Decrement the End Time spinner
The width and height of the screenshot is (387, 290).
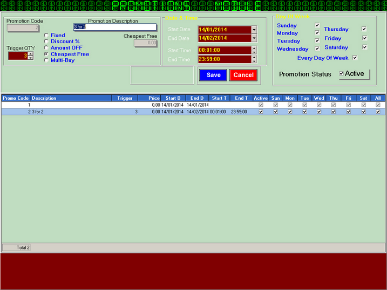click(254, 61)
